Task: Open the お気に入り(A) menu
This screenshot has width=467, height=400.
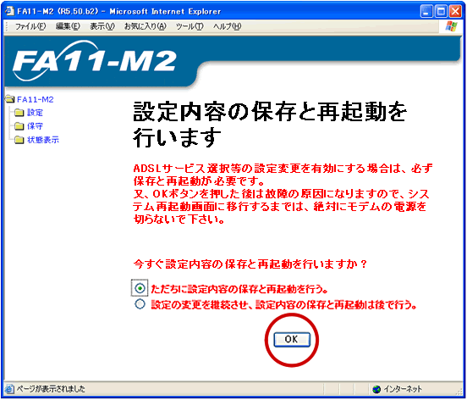Action: [145, 26]
